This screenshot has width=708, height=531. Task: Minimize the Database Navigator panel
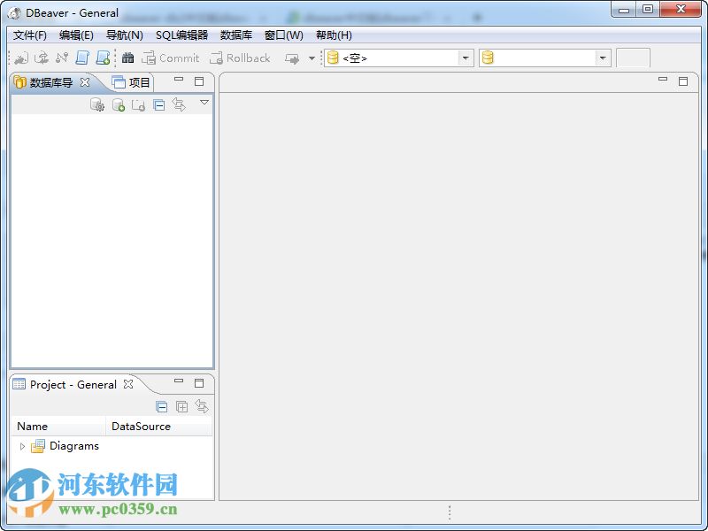coord(178,81)
